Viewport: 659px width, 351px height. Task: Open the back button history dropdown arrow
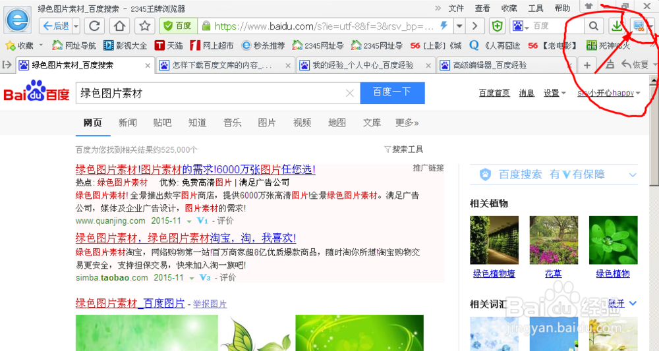click(x=76, y=26)
